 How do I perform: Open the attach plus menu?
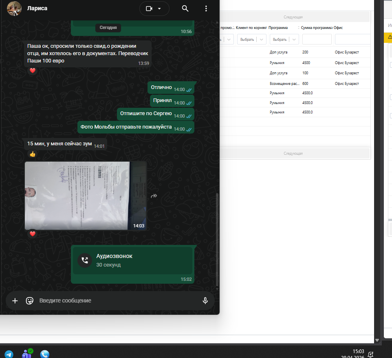point(15,300)
